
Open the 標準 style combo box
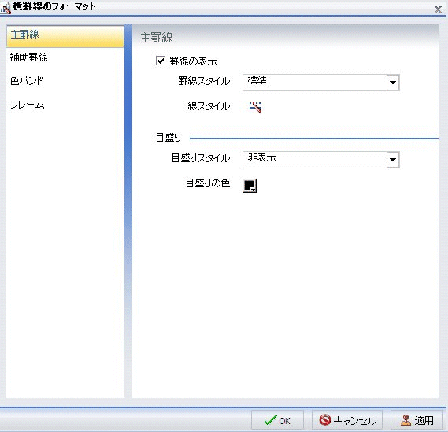[x=321, y=83]
